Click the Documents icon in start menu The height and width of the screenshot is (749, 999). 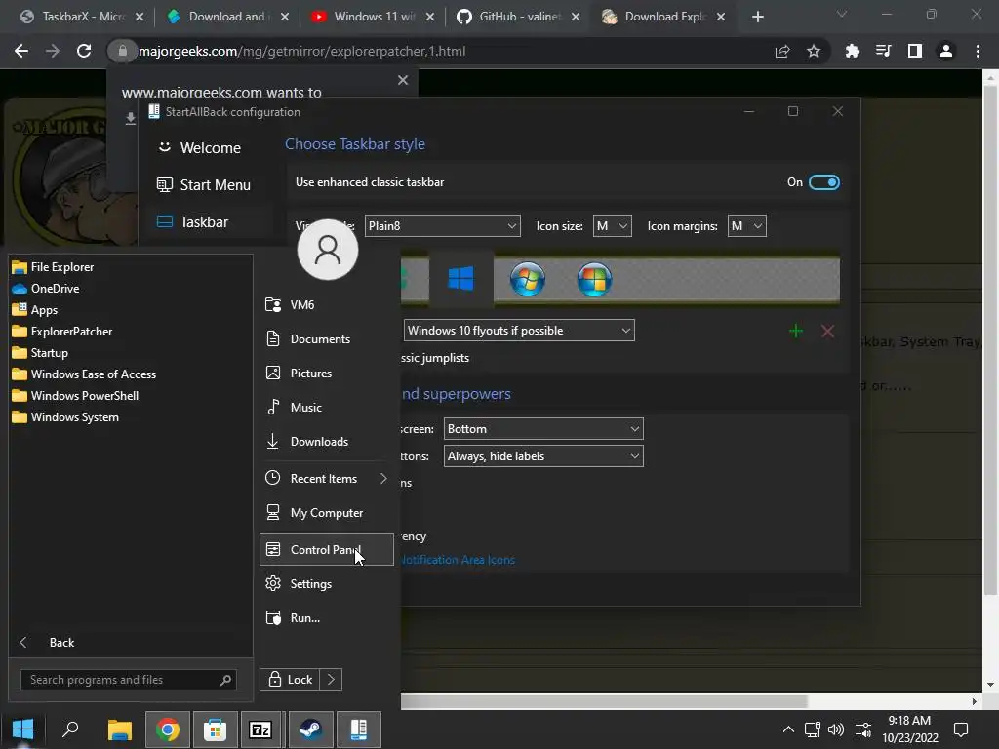click(273, 338)
